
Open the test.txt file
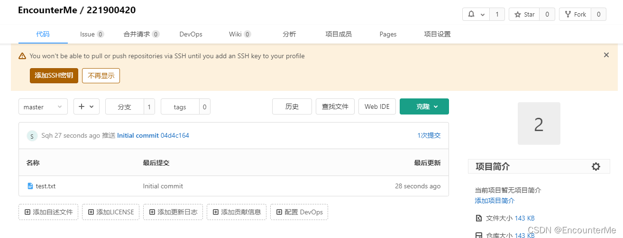[46, 186]
